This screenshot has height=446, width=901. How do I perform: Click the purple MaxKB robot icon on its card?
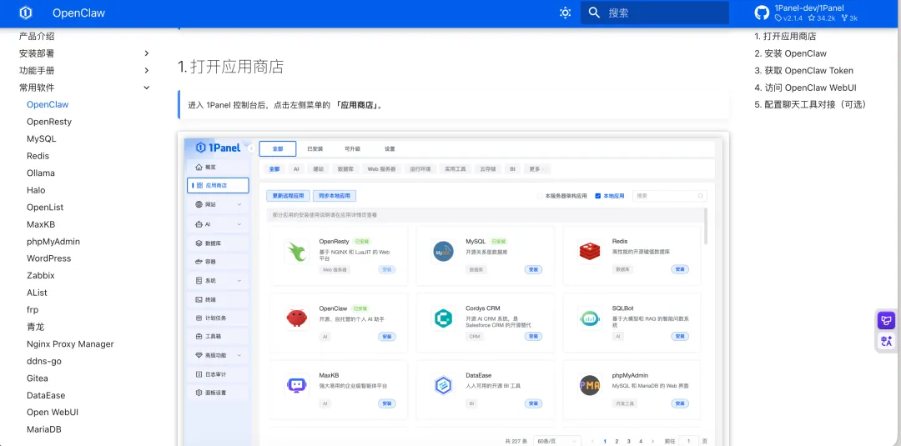pos(297,386)
